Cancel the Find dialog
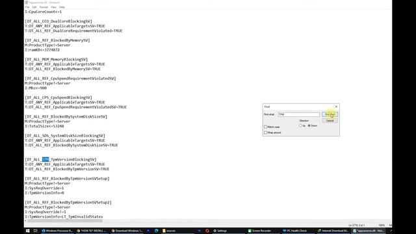The width and height of the screenshot is (416, 234). pos(330,121)
